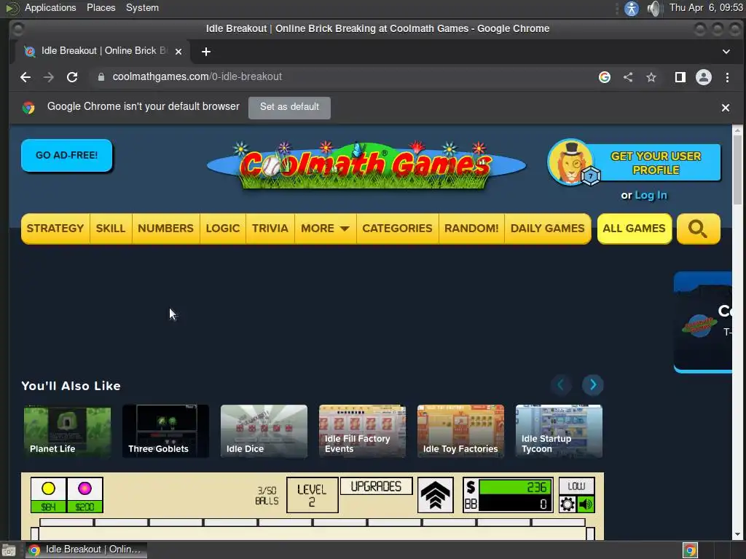Set Chrome as default browser
Screen dimensions: 746x559
289,108
